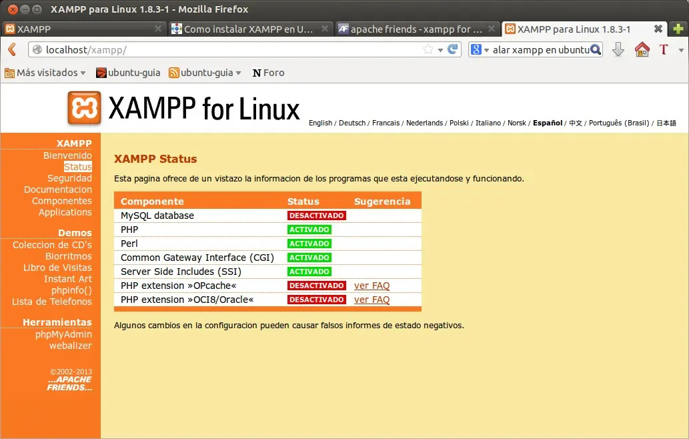The image size is (689, 439).
Task: Open Documentacion in the sidebar
Action: [x=58, y=189]
